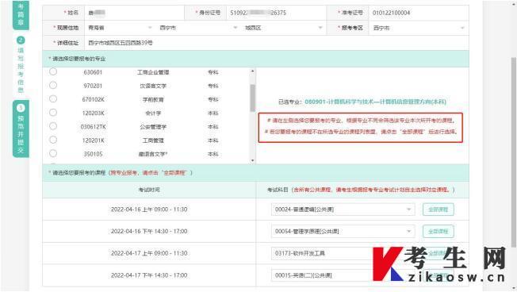This screenshot has height=292, width=517.
Task: Click the 2022-04-16 下午 14:30 - 17:00 cell
Action: pos(149,231)
